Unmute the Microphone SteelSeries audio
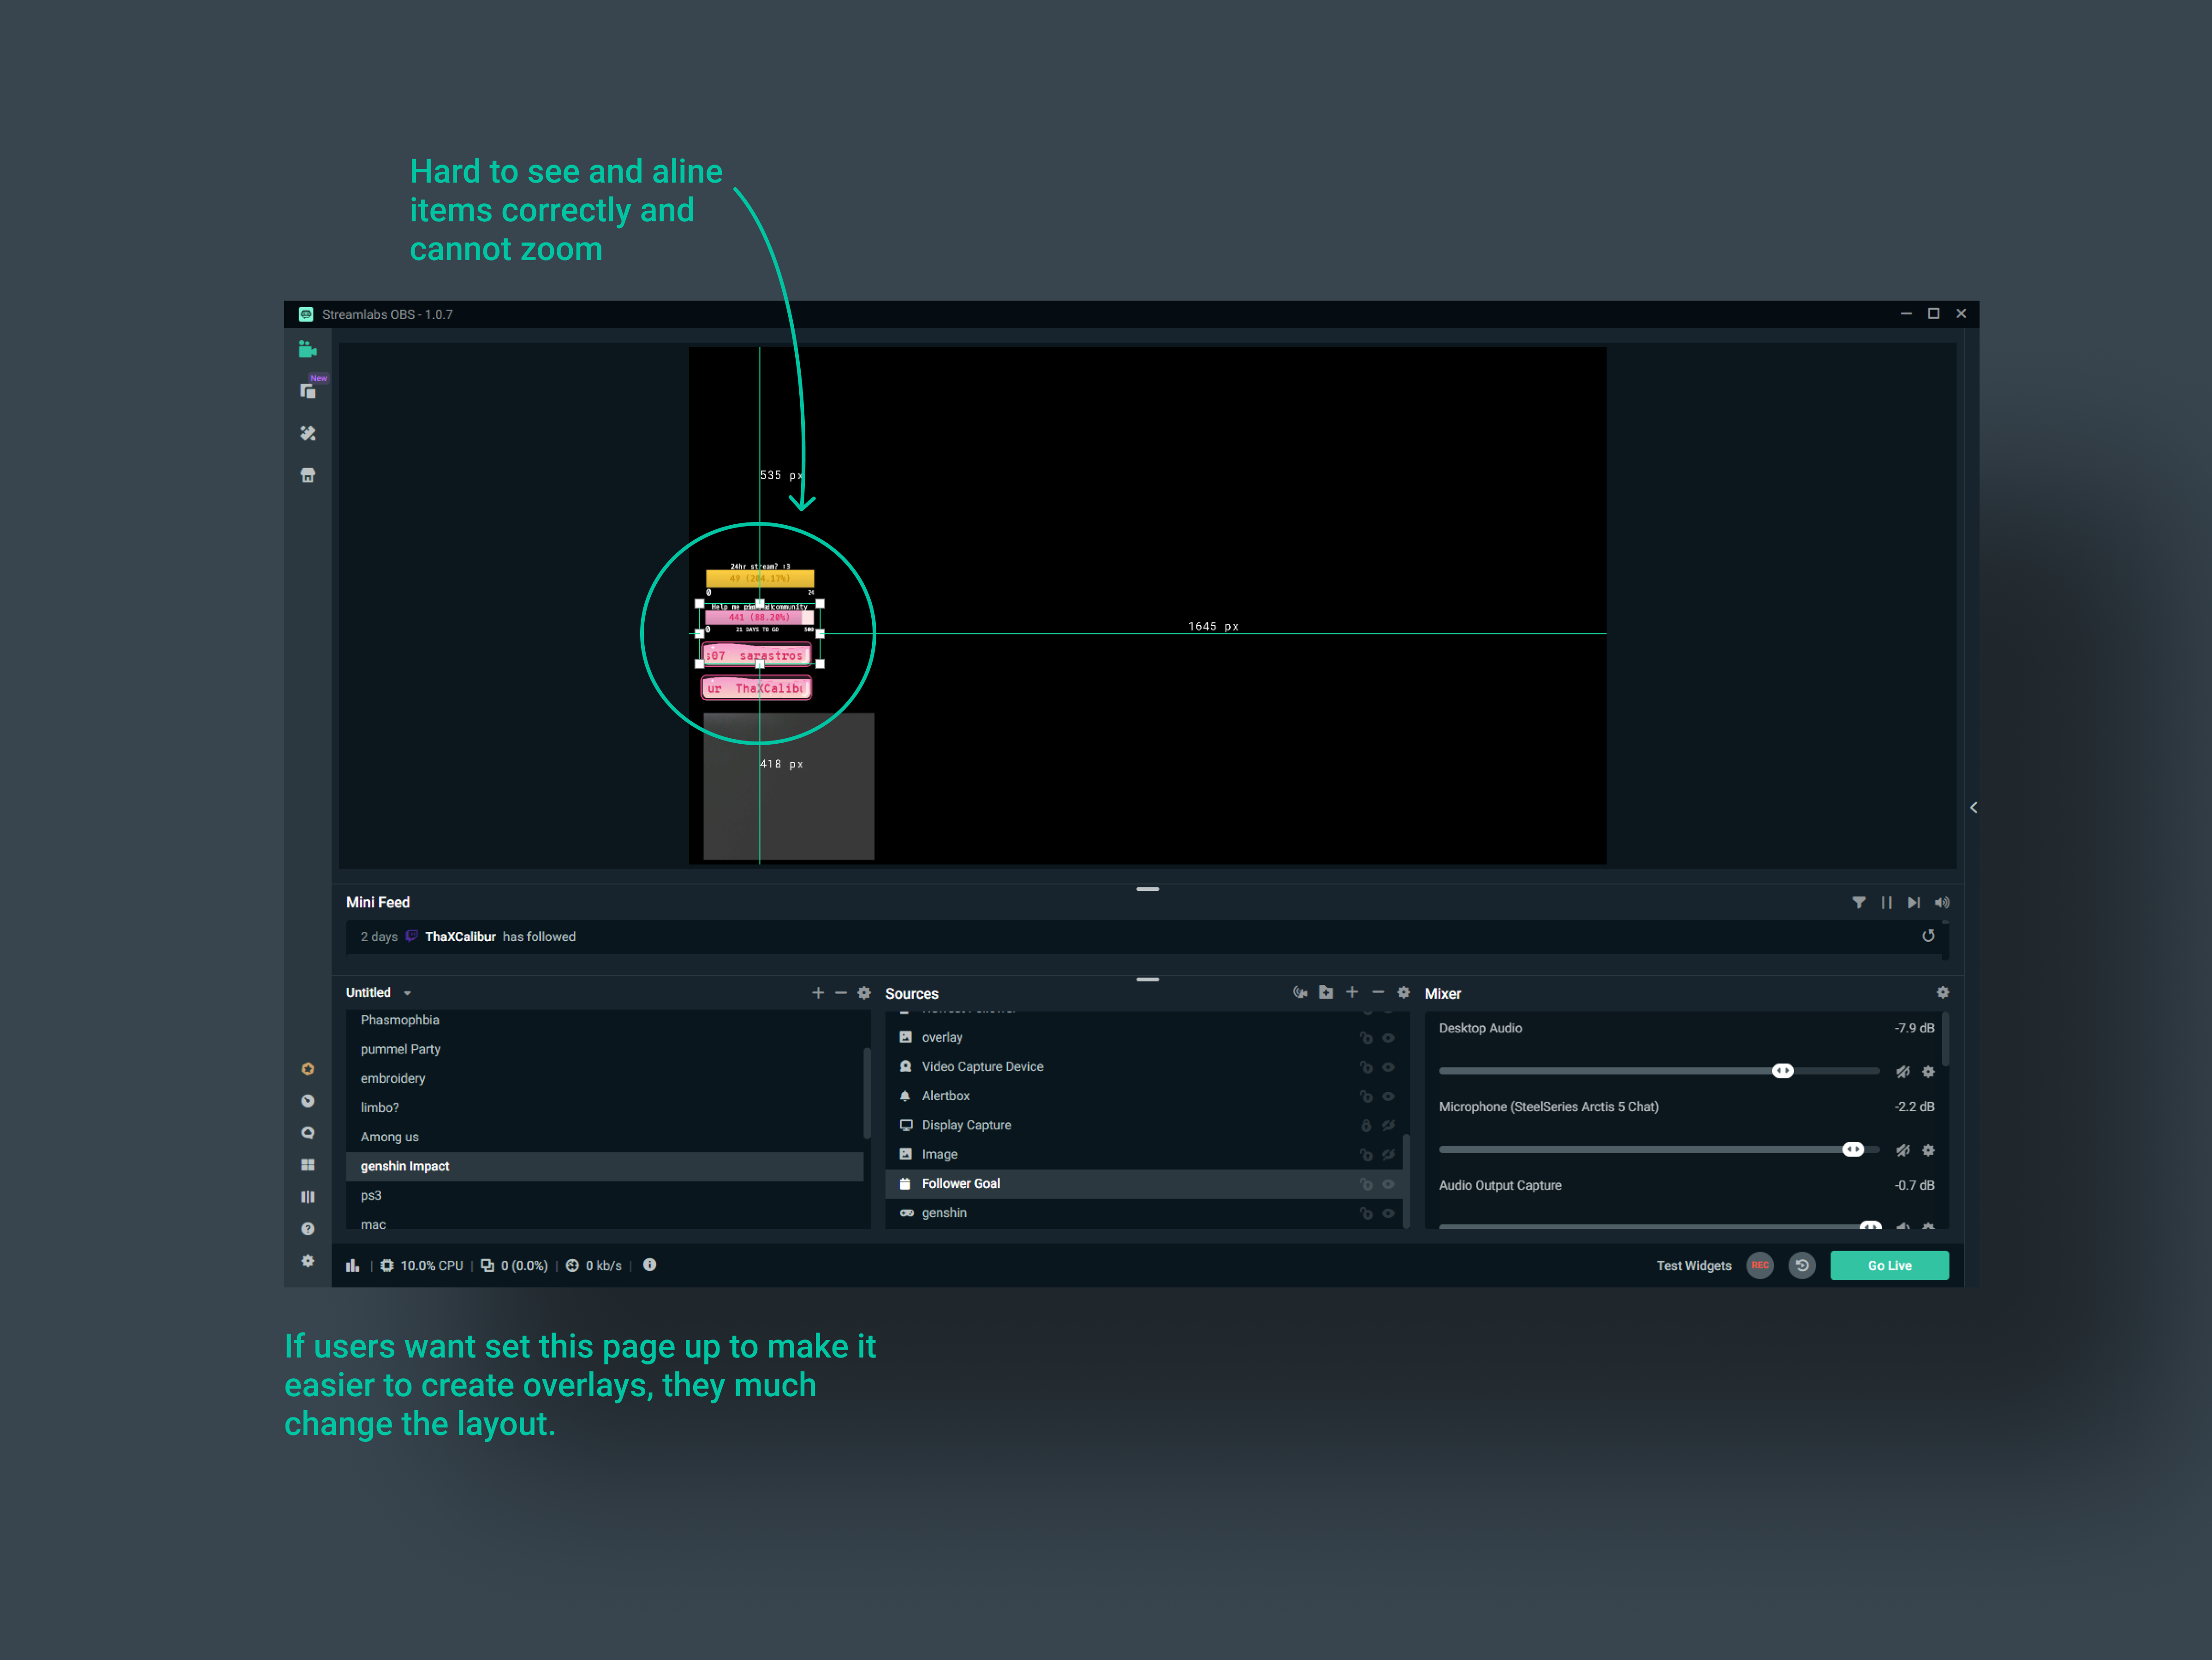The width and height of the screenshot is (2212, 1660). tap(1902, 1150)
